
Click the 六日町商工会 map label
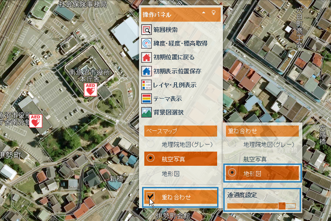pos(299,27)
